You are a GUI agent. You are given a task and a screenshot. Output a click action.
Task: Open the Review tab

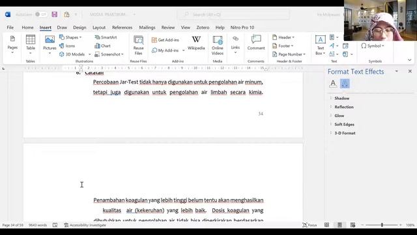click(168, 27)
